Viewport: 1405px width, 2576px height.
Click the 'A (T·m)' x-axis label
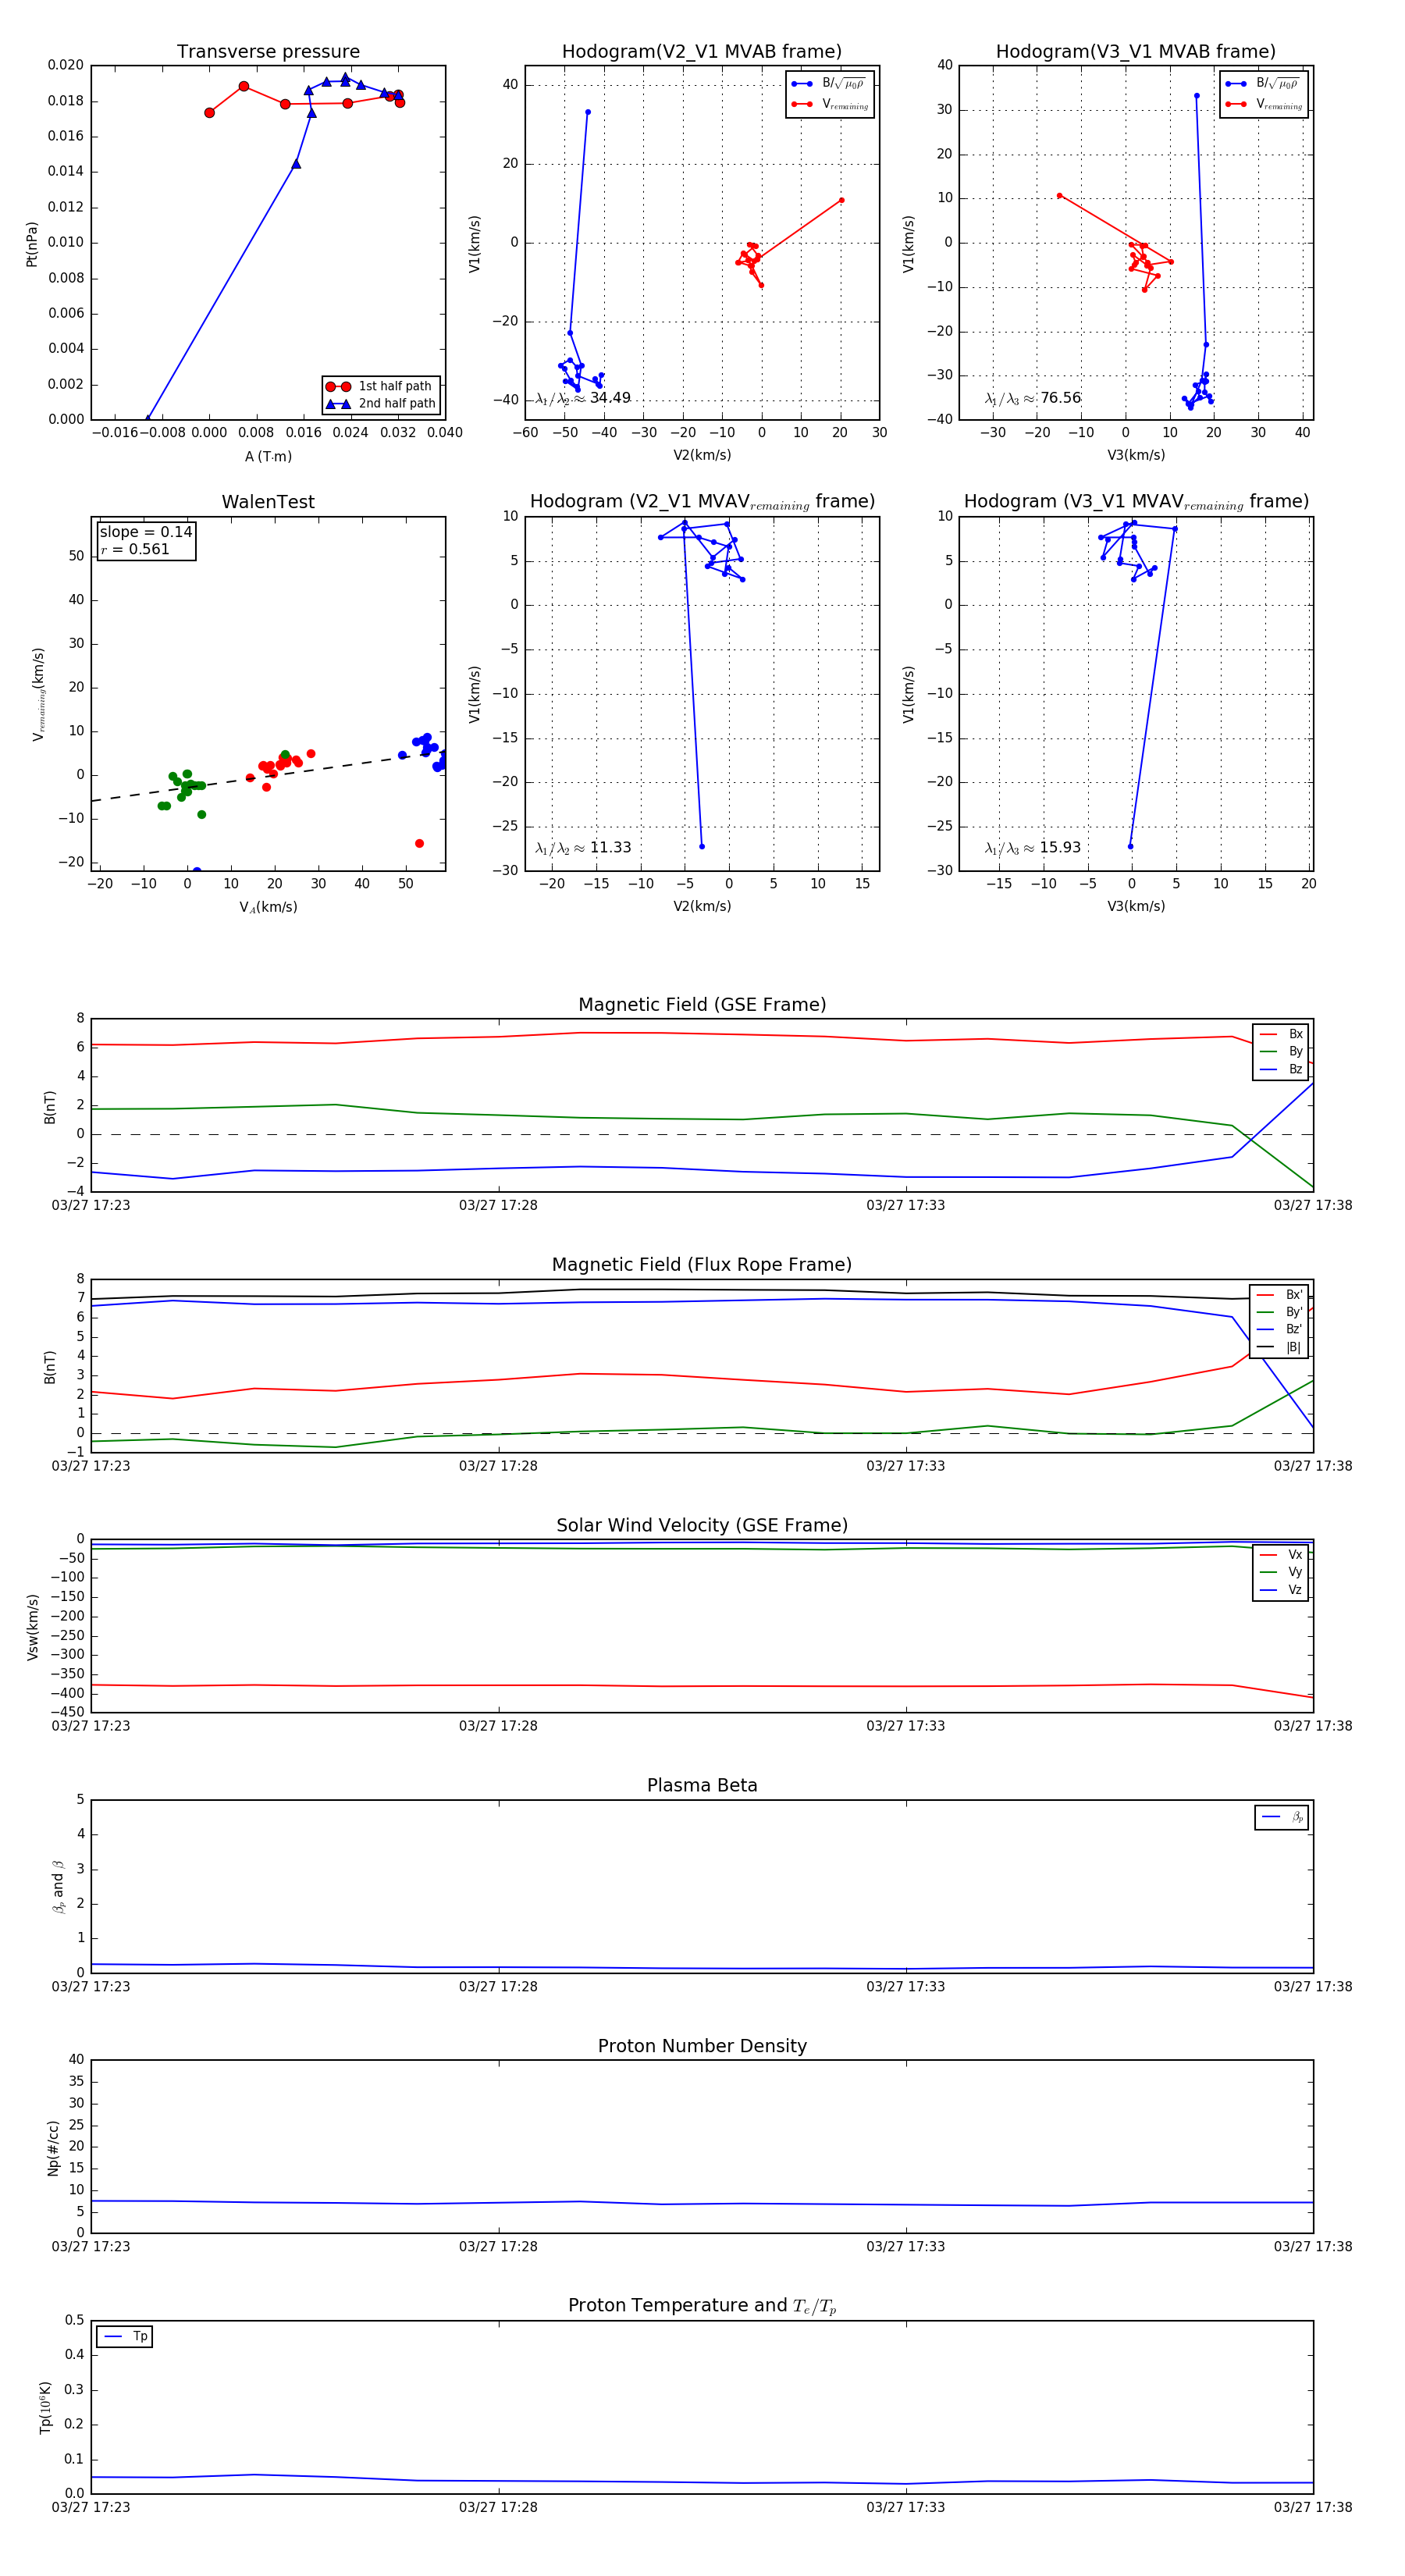pyautogui.click(x=268, y=457)
